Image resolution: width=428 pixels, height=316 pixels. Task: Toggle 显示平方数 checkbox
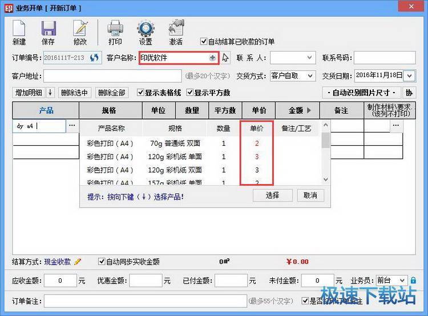(190, 93)
